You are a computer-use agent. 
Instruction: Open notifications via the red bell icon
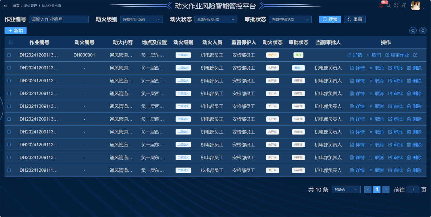(381, 5)
